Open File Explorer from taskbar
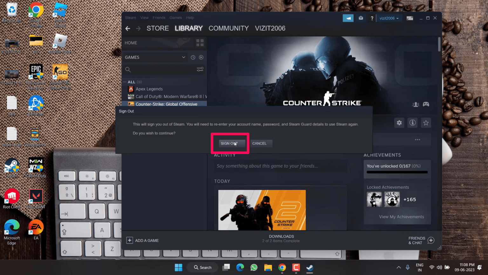488x275 pixels. click(268, 267)
